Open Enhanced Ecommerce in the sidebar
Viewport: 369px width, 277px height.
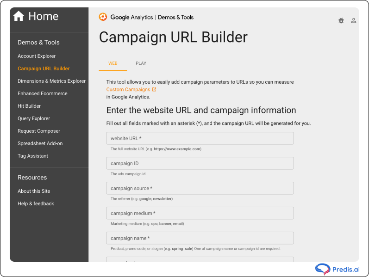click(x=42, y=93)
